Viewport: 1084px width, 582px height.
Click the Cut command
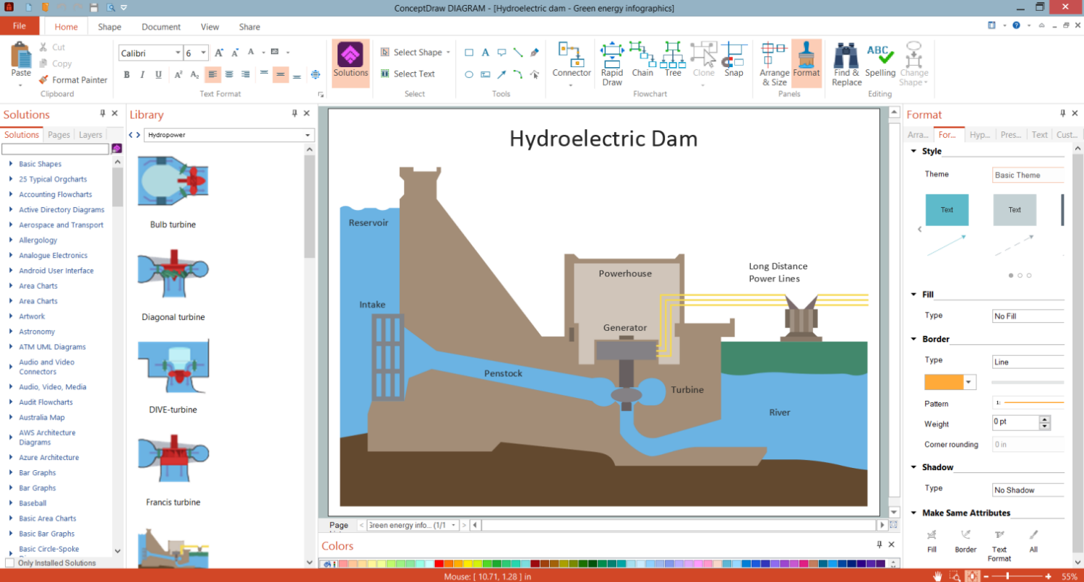52,48
